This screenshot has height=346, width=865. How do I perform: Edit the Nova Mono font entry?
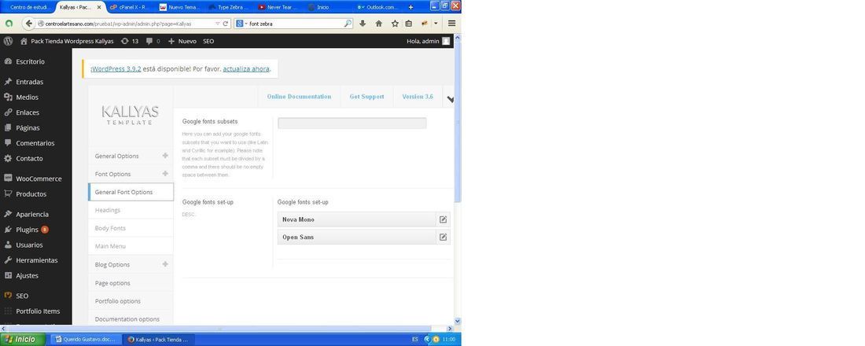pos(443,219)
